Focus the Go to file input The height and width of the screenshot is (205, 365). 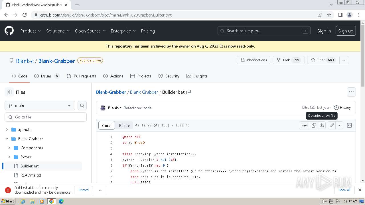pyautogui.click(x=46, y=117)
